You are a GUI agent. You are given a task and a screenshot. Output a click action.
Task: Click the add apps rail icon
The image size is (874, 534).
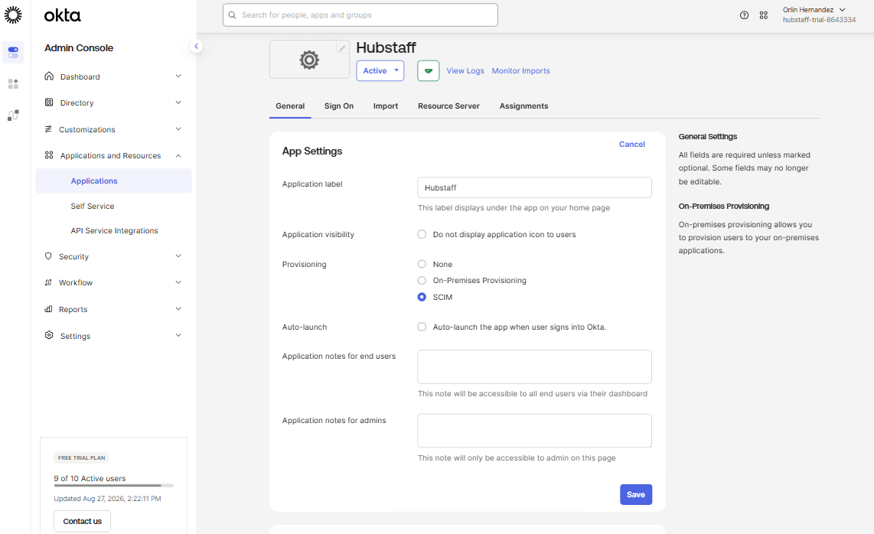coord(13,83)
